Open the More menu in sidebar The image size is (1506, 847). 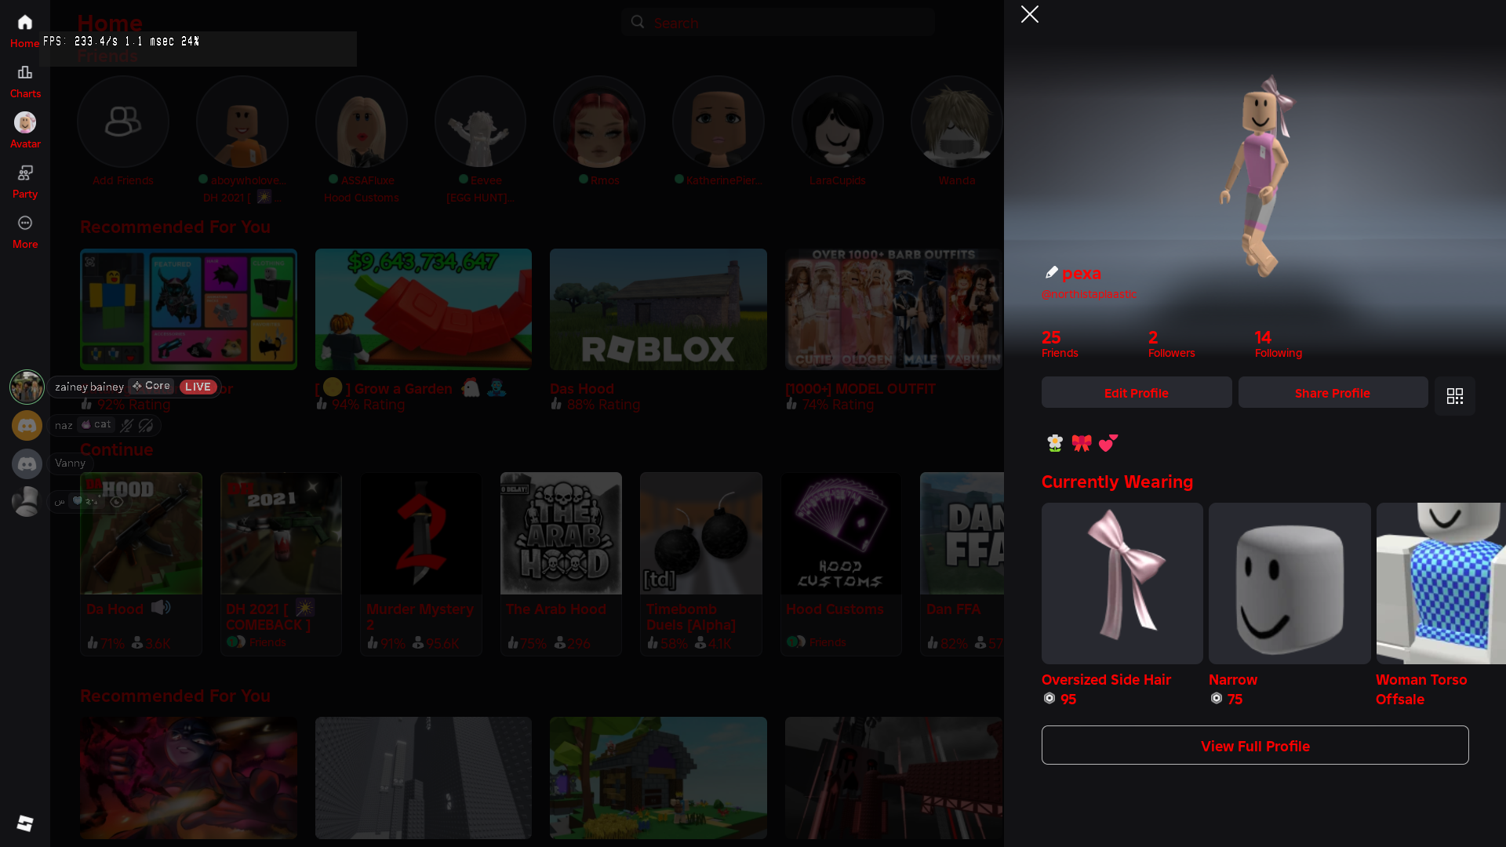(x=25, y=231)
